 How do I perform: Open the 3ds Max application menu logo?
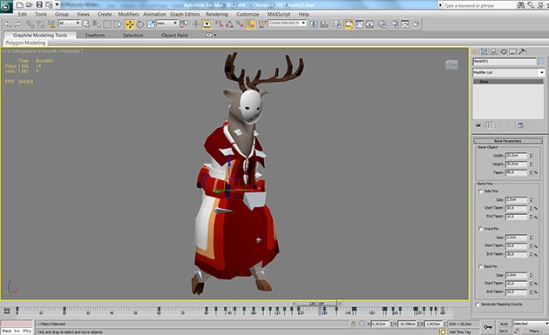click(6, 6)
